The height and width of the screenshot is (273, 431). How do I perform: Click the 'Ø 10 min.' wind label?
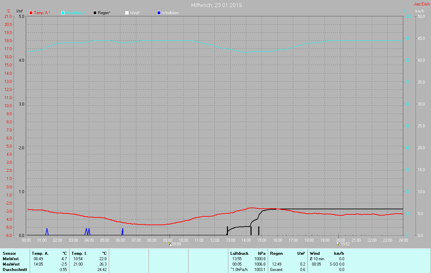pyautogui.click(x=317, y=259)
